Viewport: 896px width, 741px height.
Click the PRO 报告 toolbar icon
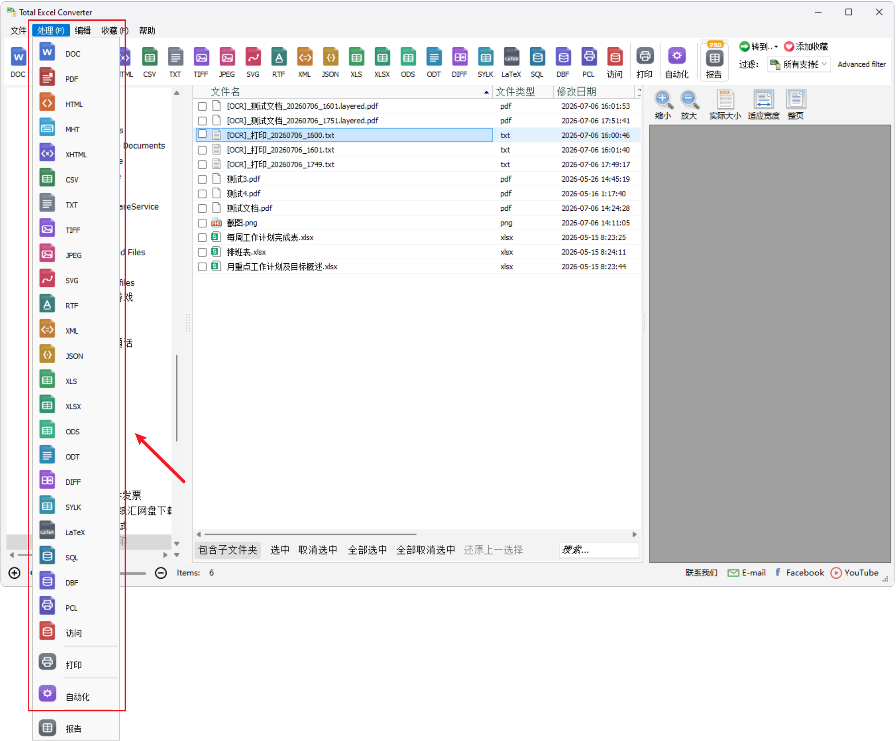pyautogui.click(x=714, y=61)
